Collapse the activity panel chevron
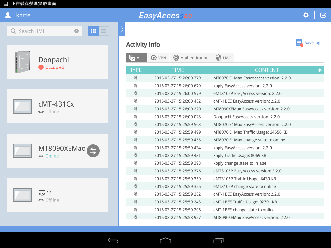 (122, 29)
